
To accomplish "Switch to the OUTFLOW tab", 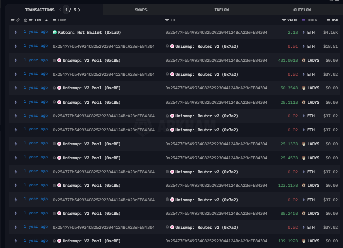I will (x=302, y=10).
